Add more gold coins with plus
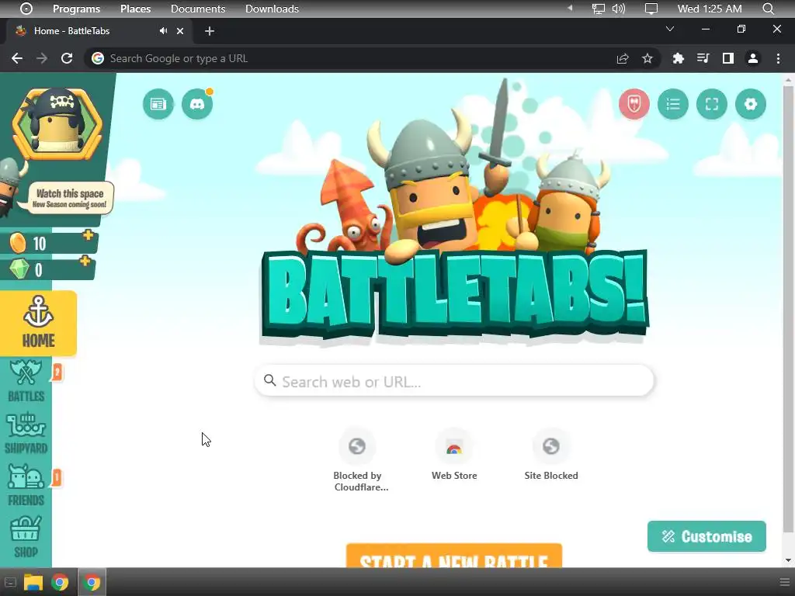 (89, 235)
